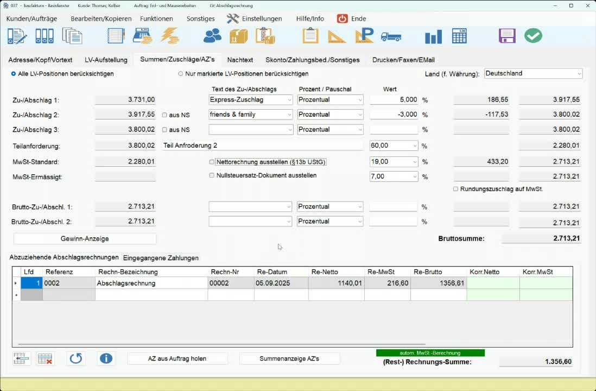Tick the 'Rundungszuschlag auf MwSt.' checkbox

(455, 189)
